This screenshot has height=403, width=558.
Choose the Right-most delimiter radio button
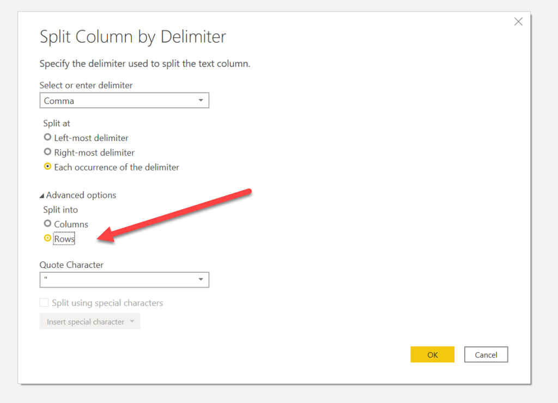47,152
